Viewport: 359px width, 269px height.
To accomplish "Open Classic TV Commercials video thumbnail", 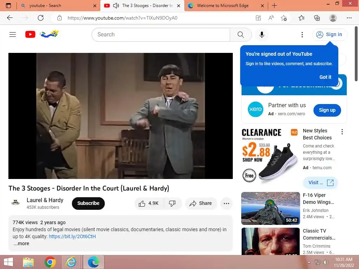I will click(270, 241).
